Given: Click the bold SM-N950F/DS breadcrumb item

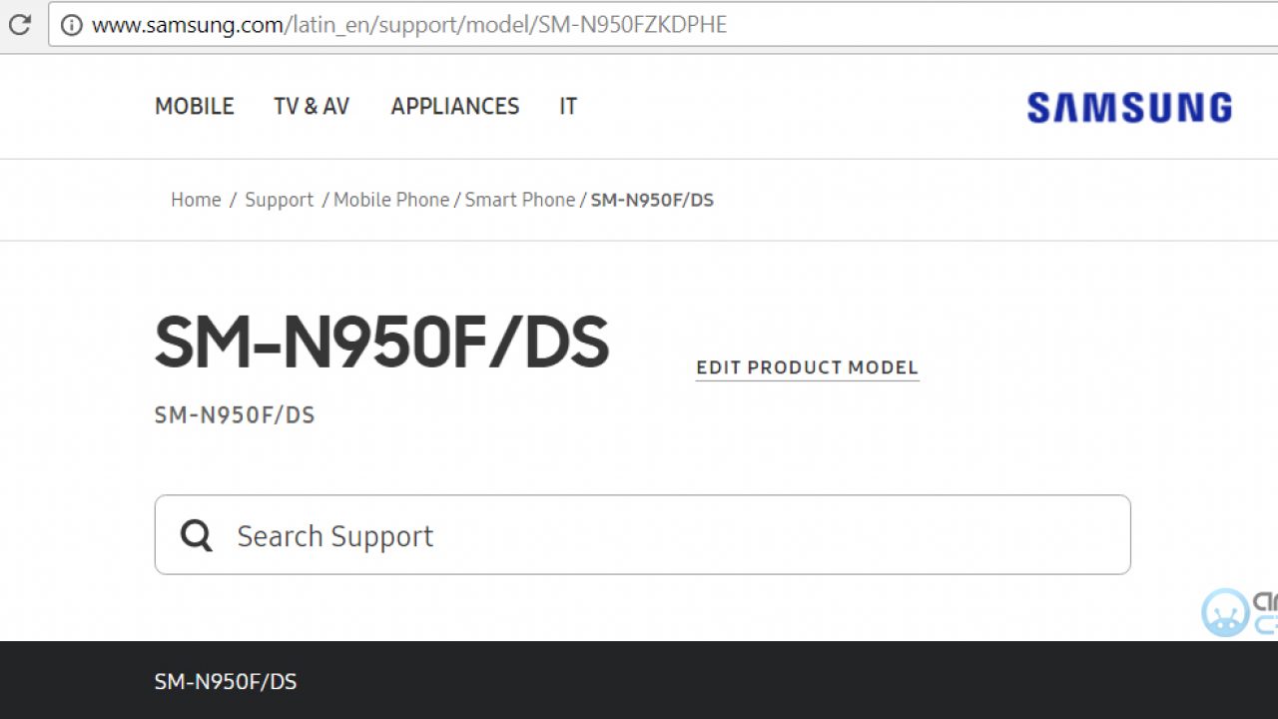Looking at the screenshot, I should pyautogui.click(x=652, y=200).
